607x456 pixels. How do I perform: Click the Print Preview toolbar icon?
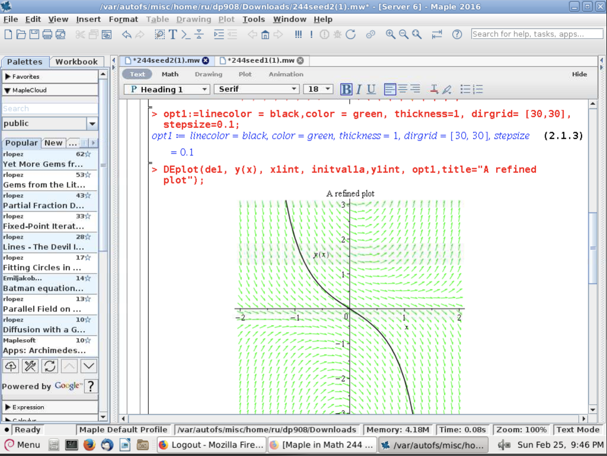tap(60, 34)
